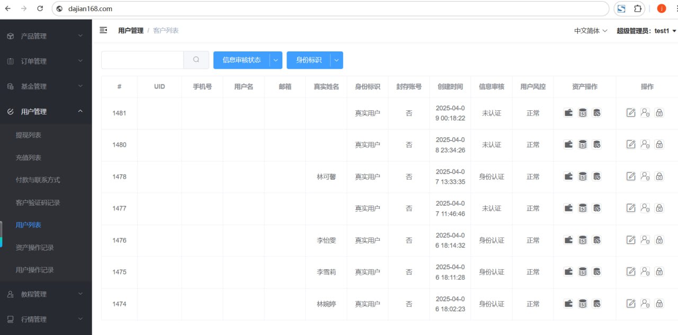Collapse the sidebar with the hamburger icon
678x335 pixels.
tap(103, 30)
